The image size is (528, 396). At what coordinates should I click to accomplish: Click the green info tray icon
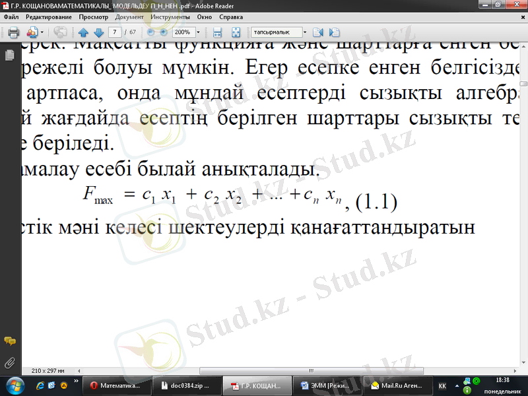pyautogui.click(x=467, y=391)
